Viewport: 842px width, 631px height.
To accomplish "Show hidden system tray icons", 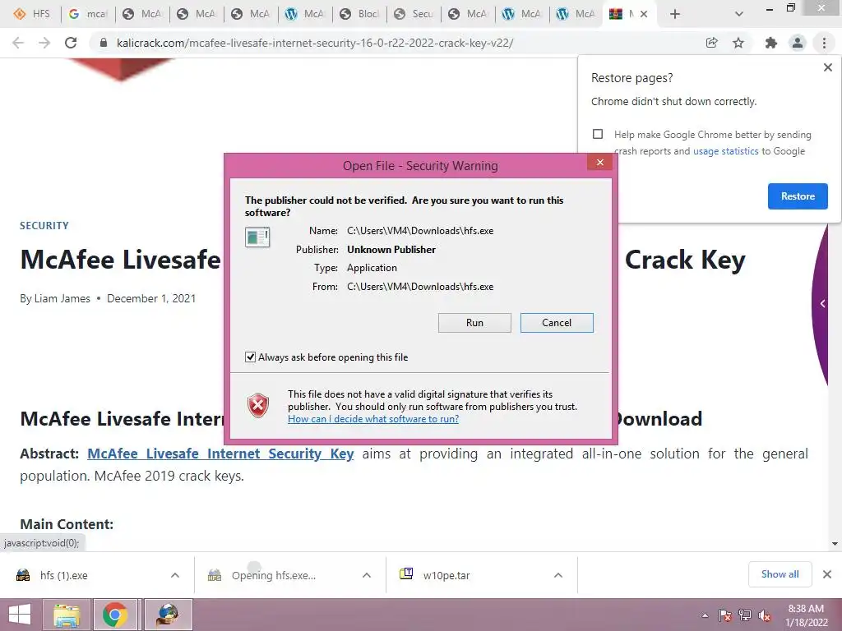I will pyautogui.click(x=705, y=616).
